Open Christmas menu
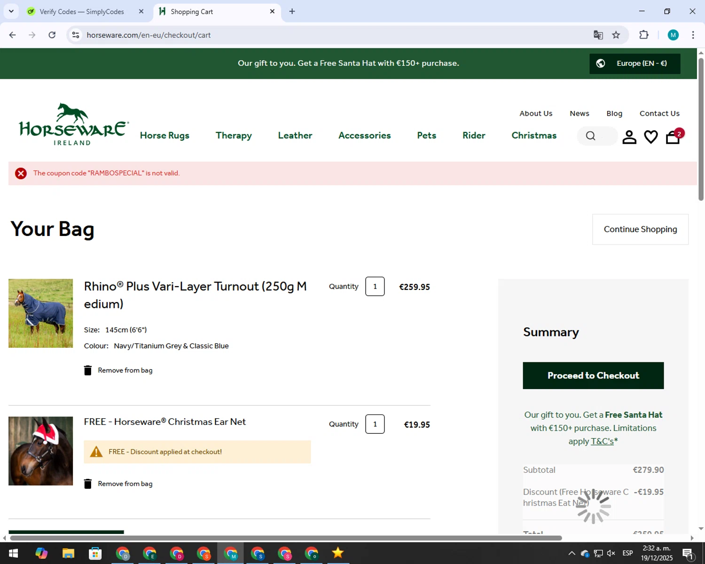Screen dimensions: 705x564 pos(534,135)
